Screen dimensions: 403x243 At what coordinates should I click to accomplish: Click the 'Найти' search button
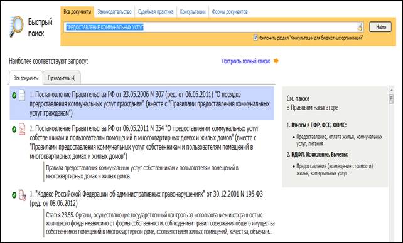[x=380, y=27]
